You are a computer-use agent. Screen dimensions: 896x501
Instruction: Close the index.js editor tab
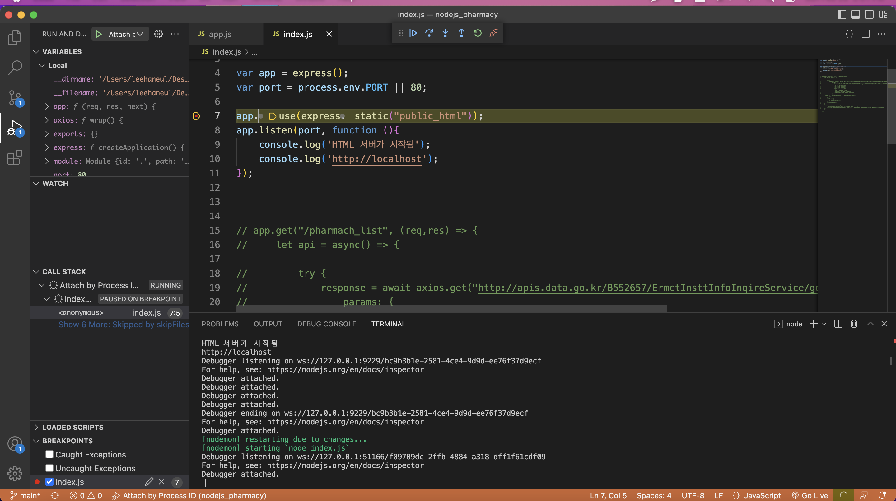(329, 34)
